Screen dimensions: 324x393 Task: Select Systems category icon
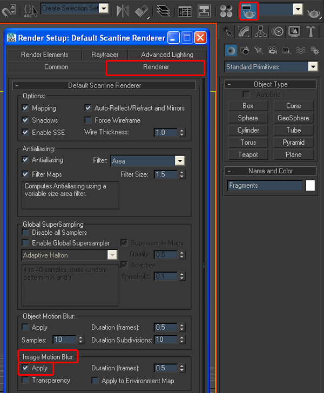coord(314,51)
